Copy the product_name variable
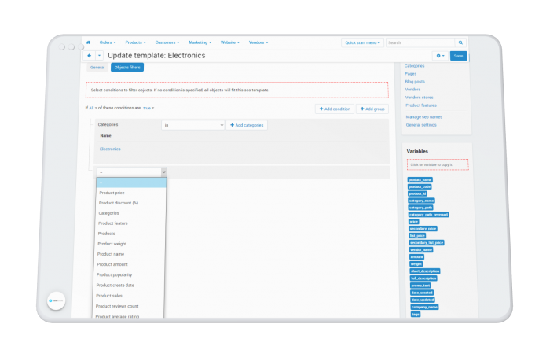This screenshot has height=350, width=550. [x=420, y=180]
